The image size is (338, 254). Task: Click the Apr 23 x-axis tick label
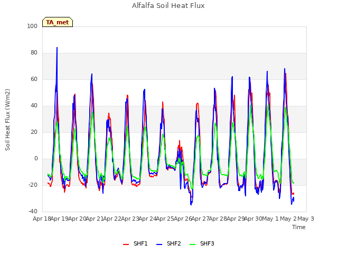point(130,219)
